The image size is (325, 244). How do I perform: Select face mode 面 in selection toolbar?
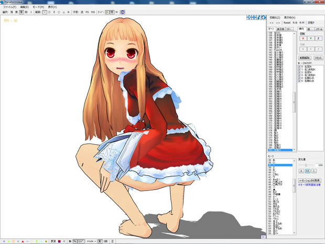tap(16, 12)
